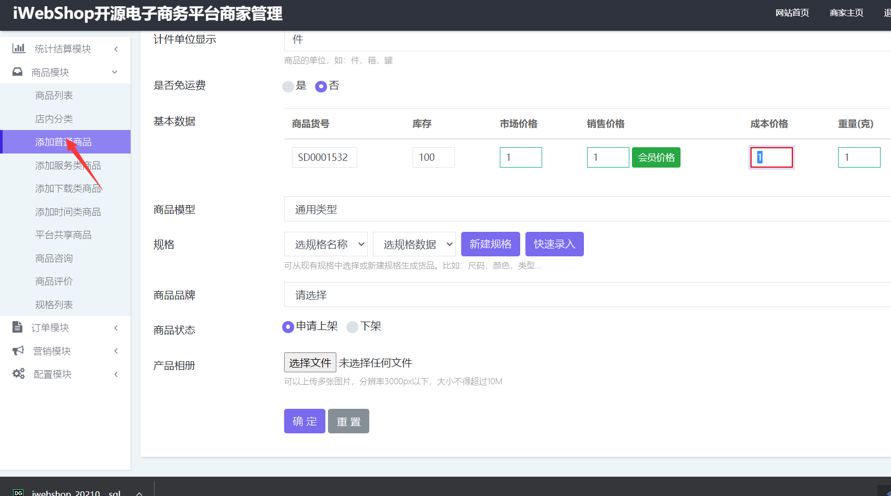
Task: Enable 申请上架 radio button
Action: [x=288, y=326]
